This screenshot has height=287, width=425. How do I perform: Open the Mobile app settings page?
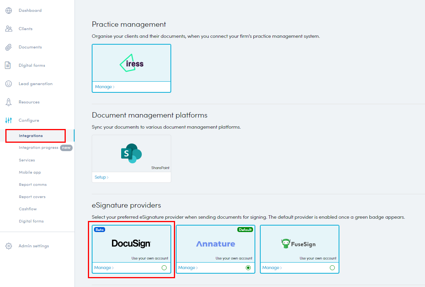30,173
